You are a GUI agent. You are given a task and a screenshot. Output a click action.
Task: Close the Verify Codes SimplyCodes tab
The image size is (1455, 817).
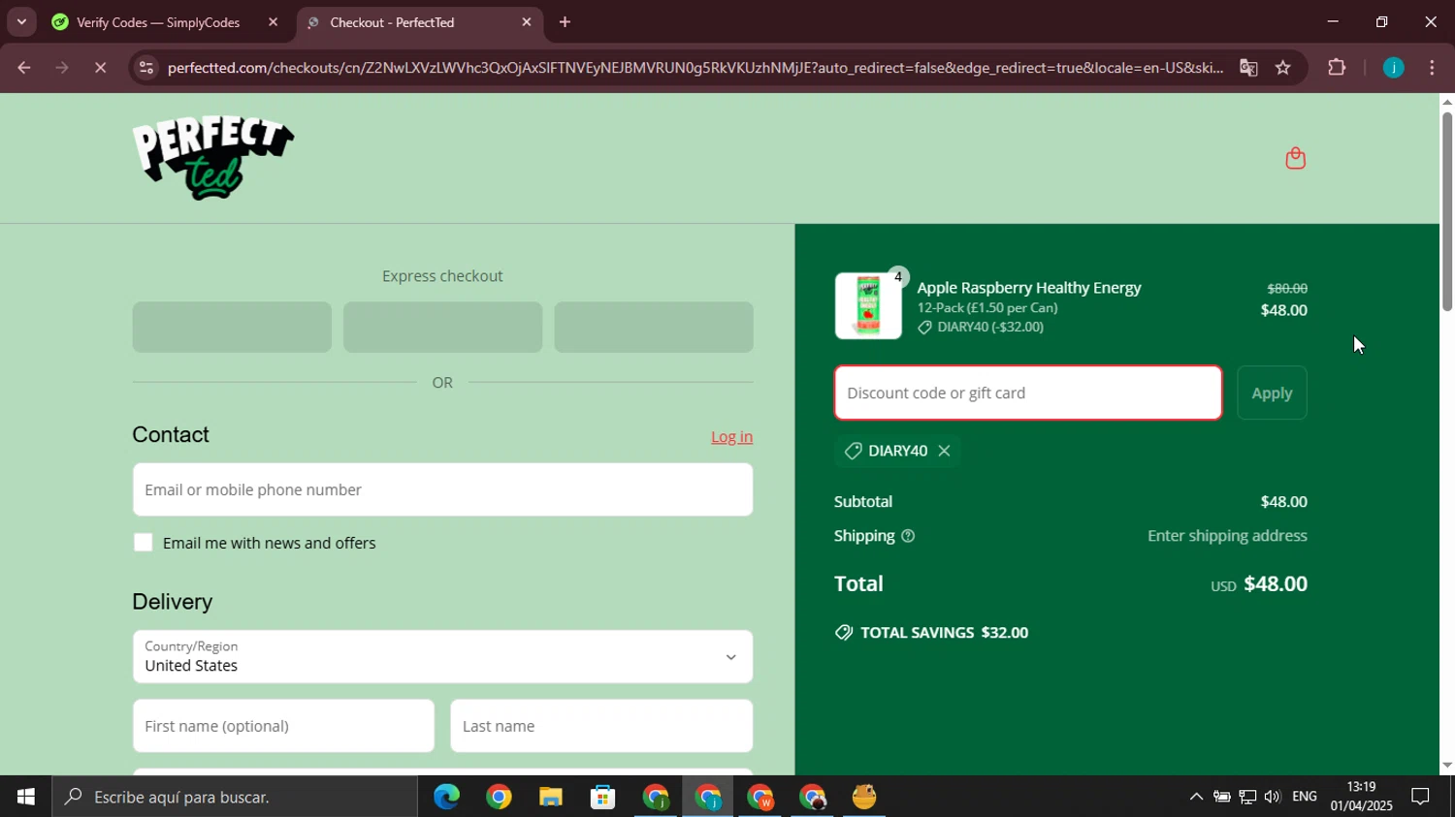click(273, 22)
